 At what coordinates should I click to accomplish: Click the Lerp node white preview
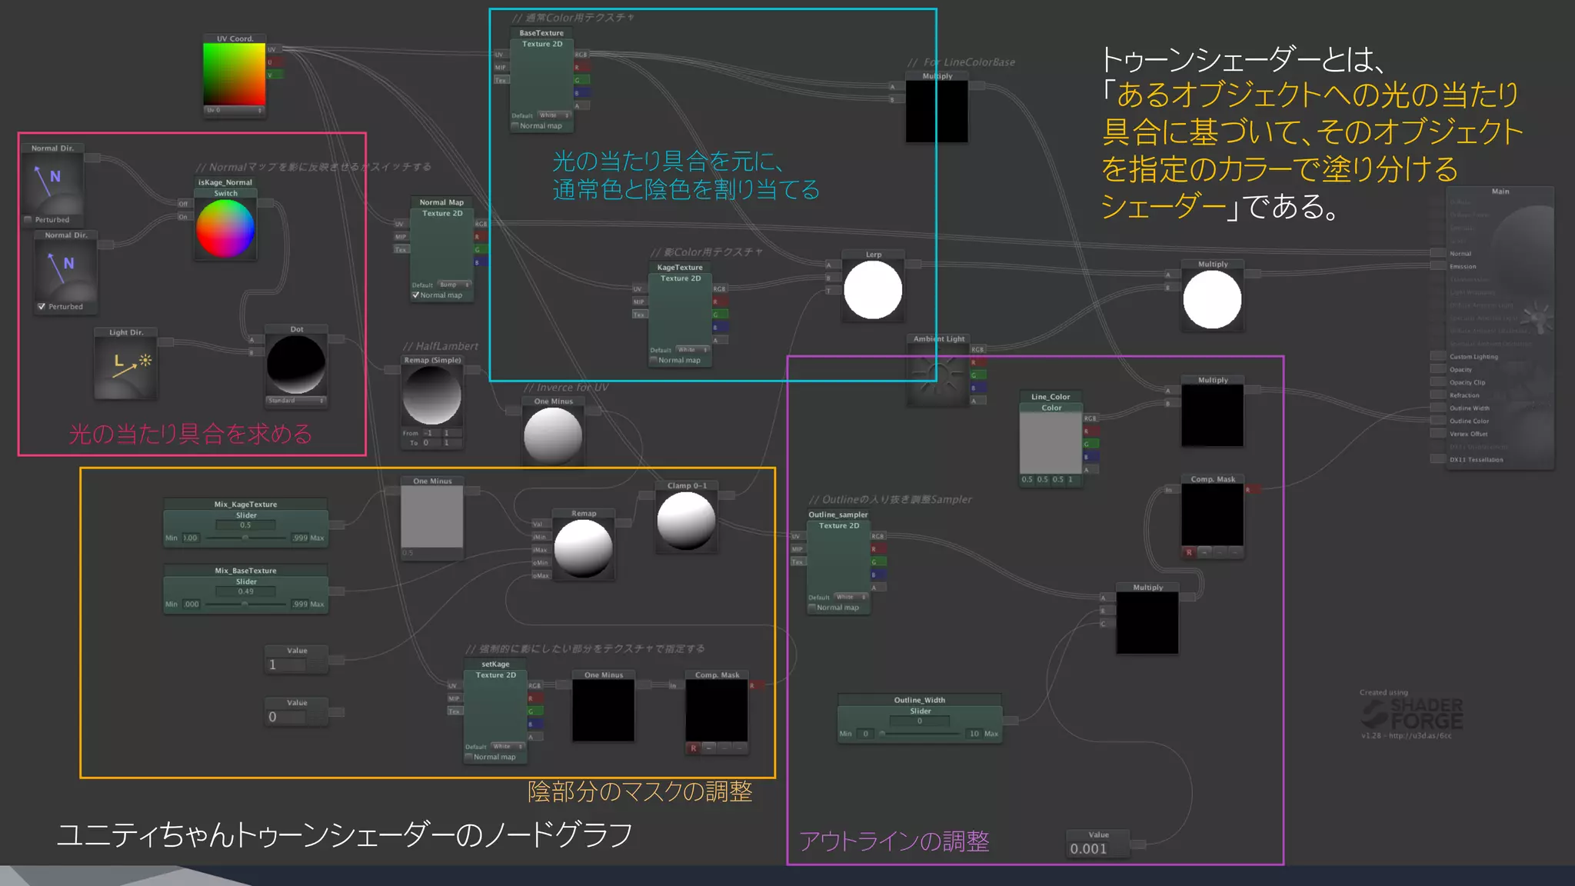tap(873, 290)
